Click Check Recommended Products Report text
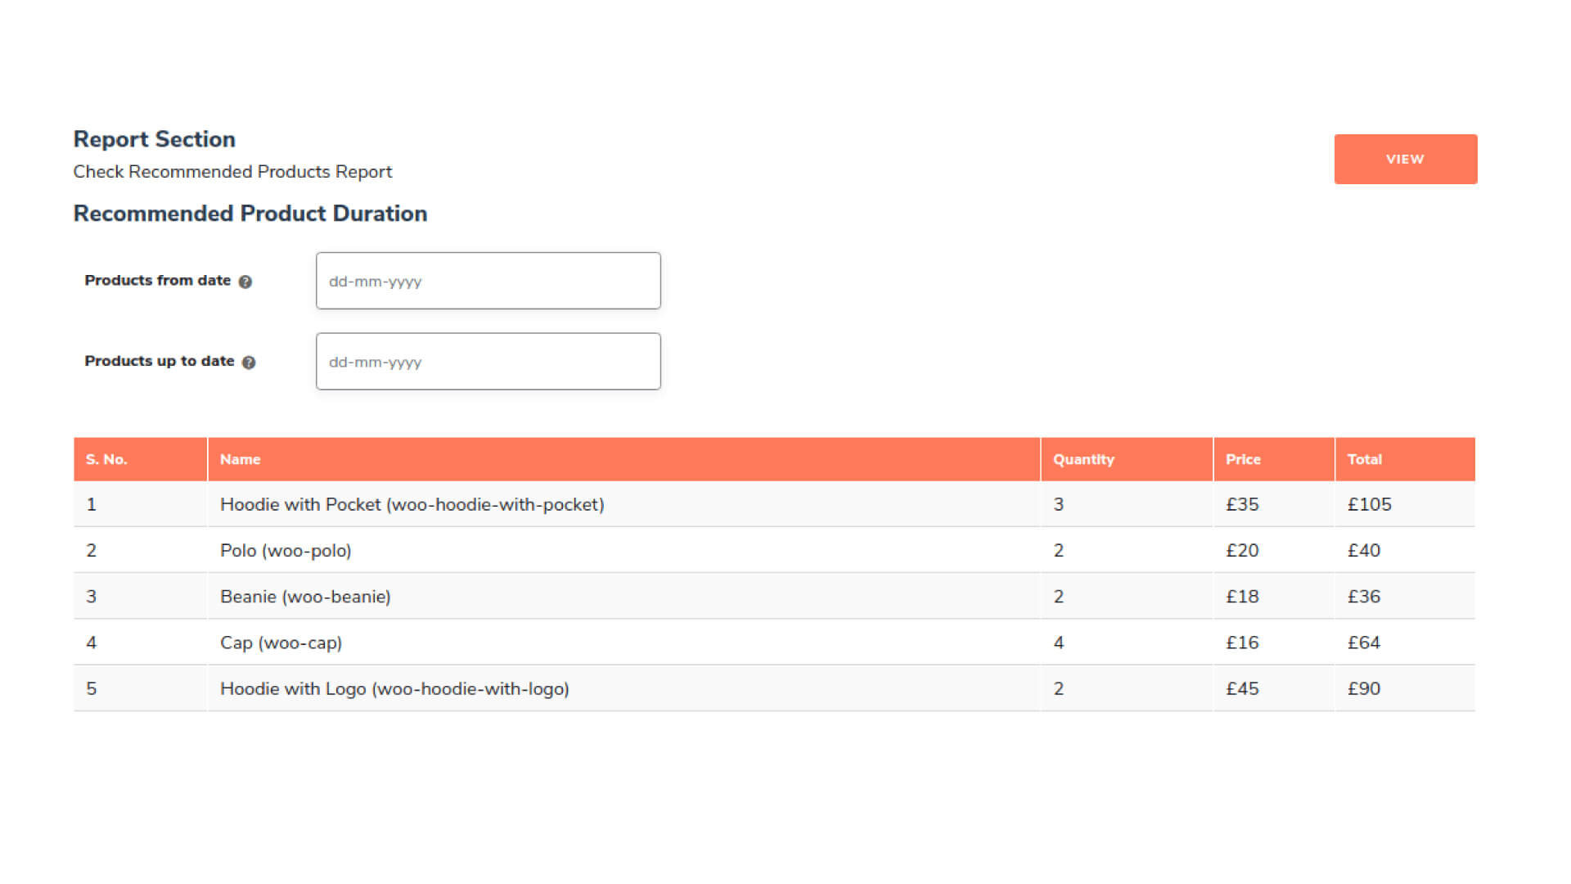 coord(232,172)
